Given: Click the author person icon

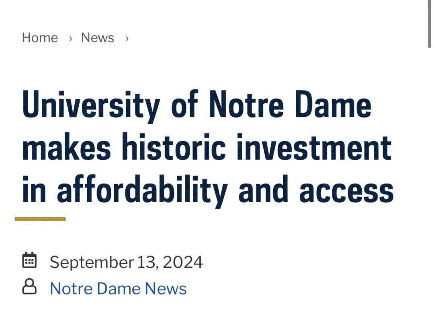Looking at the screenshot, I should (x=29, y=287).
